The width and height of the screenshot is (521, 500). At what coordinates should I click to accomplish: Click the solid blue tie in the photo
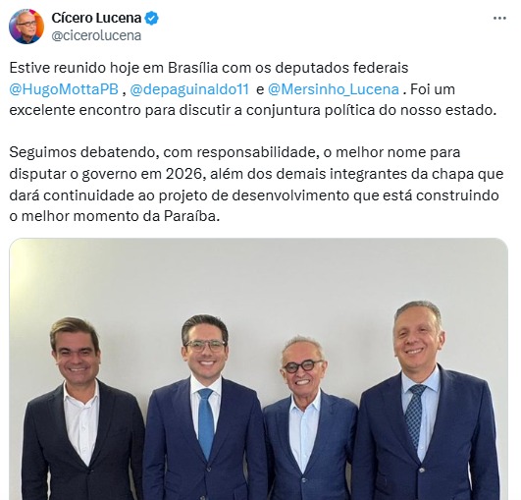click(x=206, y=424)
